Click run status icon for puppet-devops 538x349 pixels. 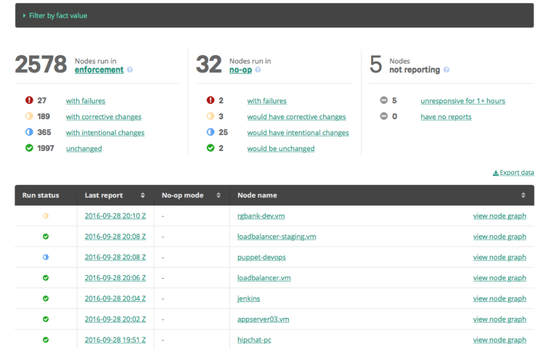coord(46,257)
